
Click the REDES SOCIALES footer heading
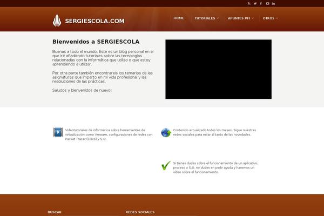click(x=140, y=212)
